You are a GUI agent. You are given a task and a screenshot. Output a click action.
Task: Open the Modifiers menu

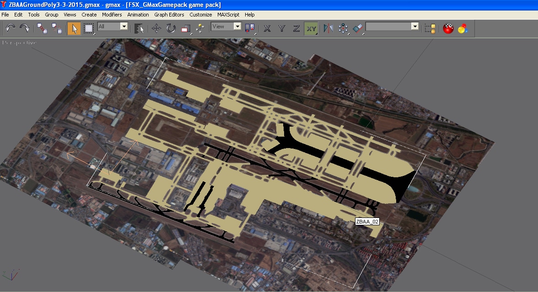tap(112, 15)
